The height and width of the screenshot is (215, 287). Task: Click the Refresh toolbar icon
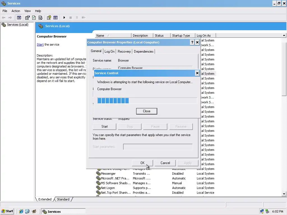34,18
